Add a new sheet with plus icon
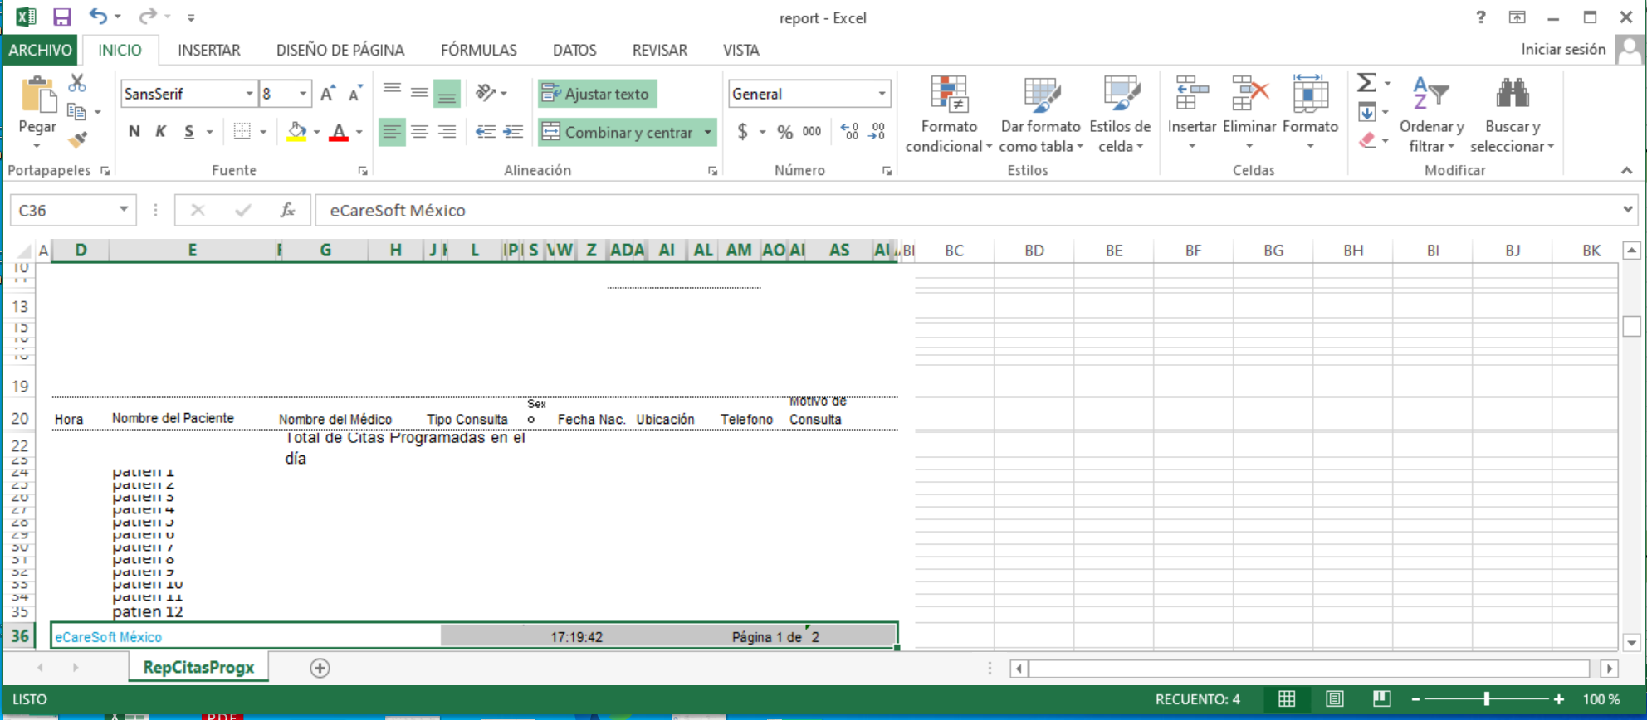Screen dimensions: 1647x720 coord(320,668)
